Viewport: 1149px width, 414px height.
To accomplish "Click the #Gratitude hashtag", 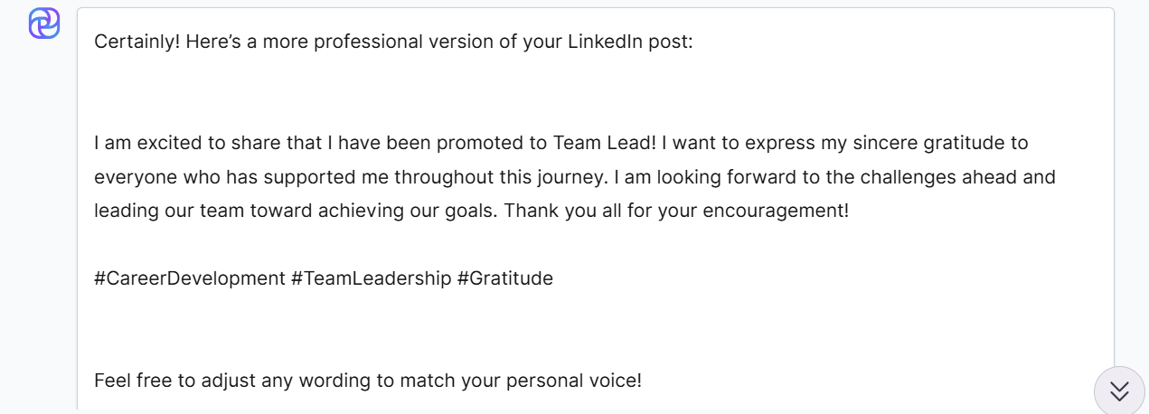I will [504, 278].
